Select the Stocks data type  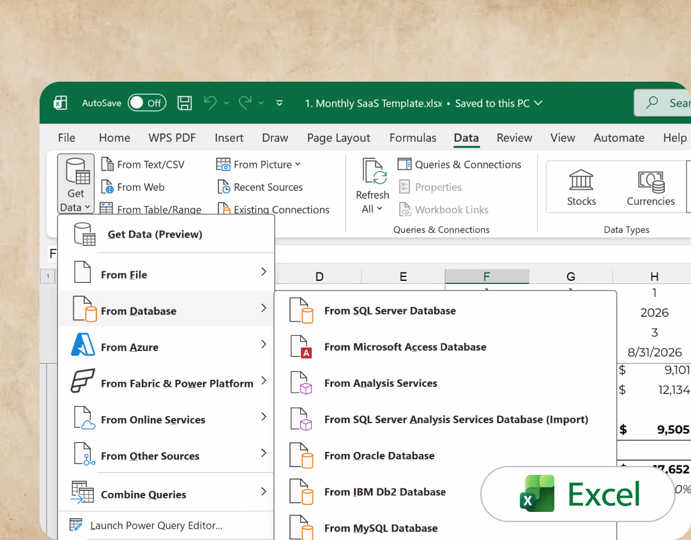581,188
